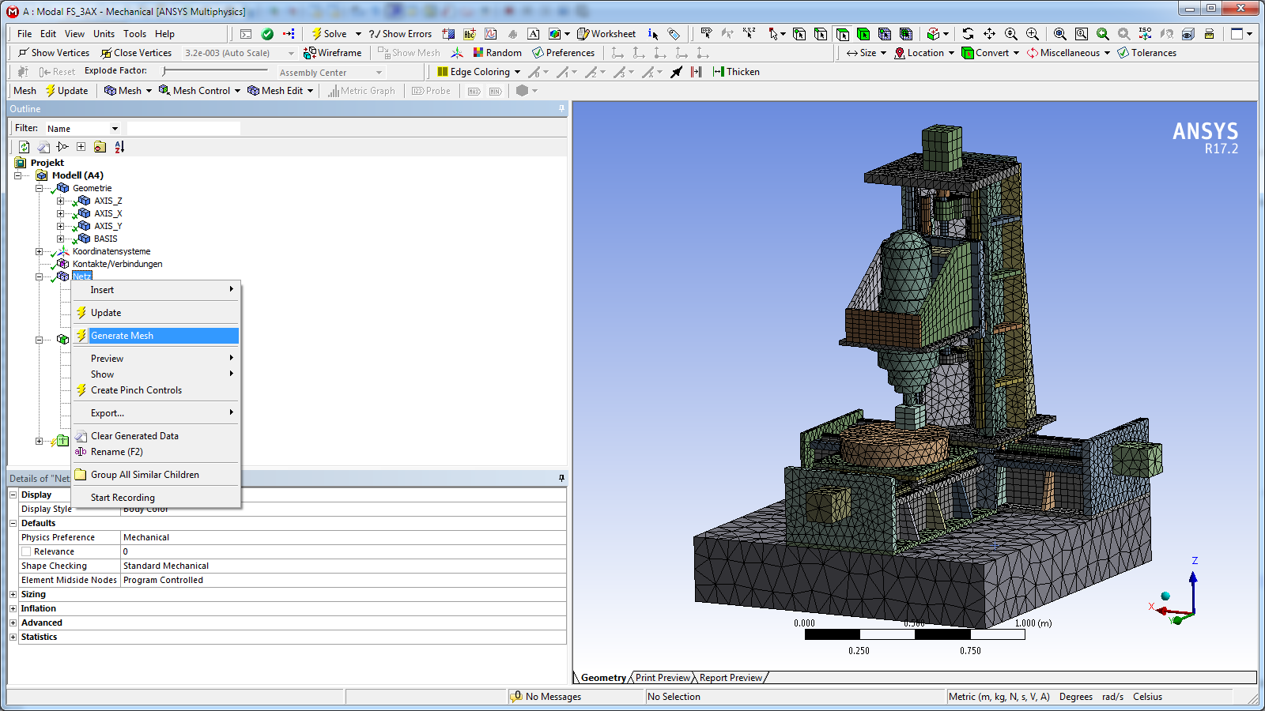1265x711 pixels.
Task: Select the Face selection filter icon
Action: click(x=842, y=34)
